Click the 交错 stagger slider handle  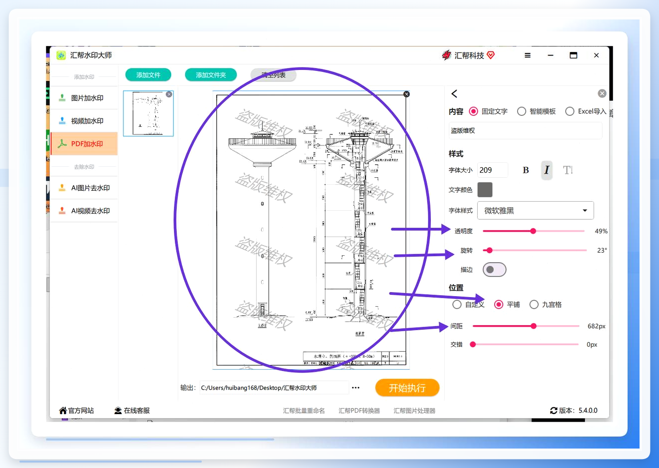[x=473, y=345]
